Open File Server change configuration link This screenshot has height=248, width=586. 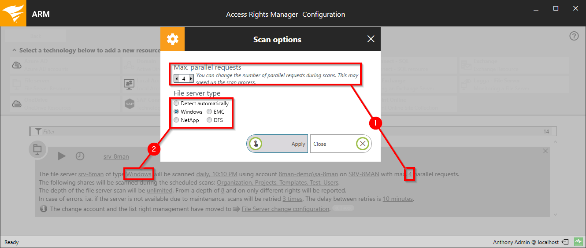pyautogui.click(x=286, y=209)
